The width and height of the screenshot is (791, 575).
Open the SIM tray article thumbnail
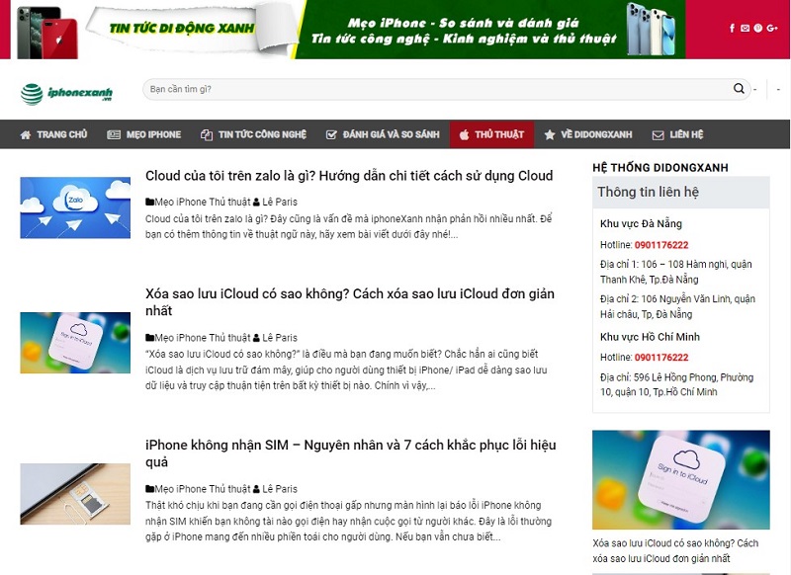(x=75, y=494)
